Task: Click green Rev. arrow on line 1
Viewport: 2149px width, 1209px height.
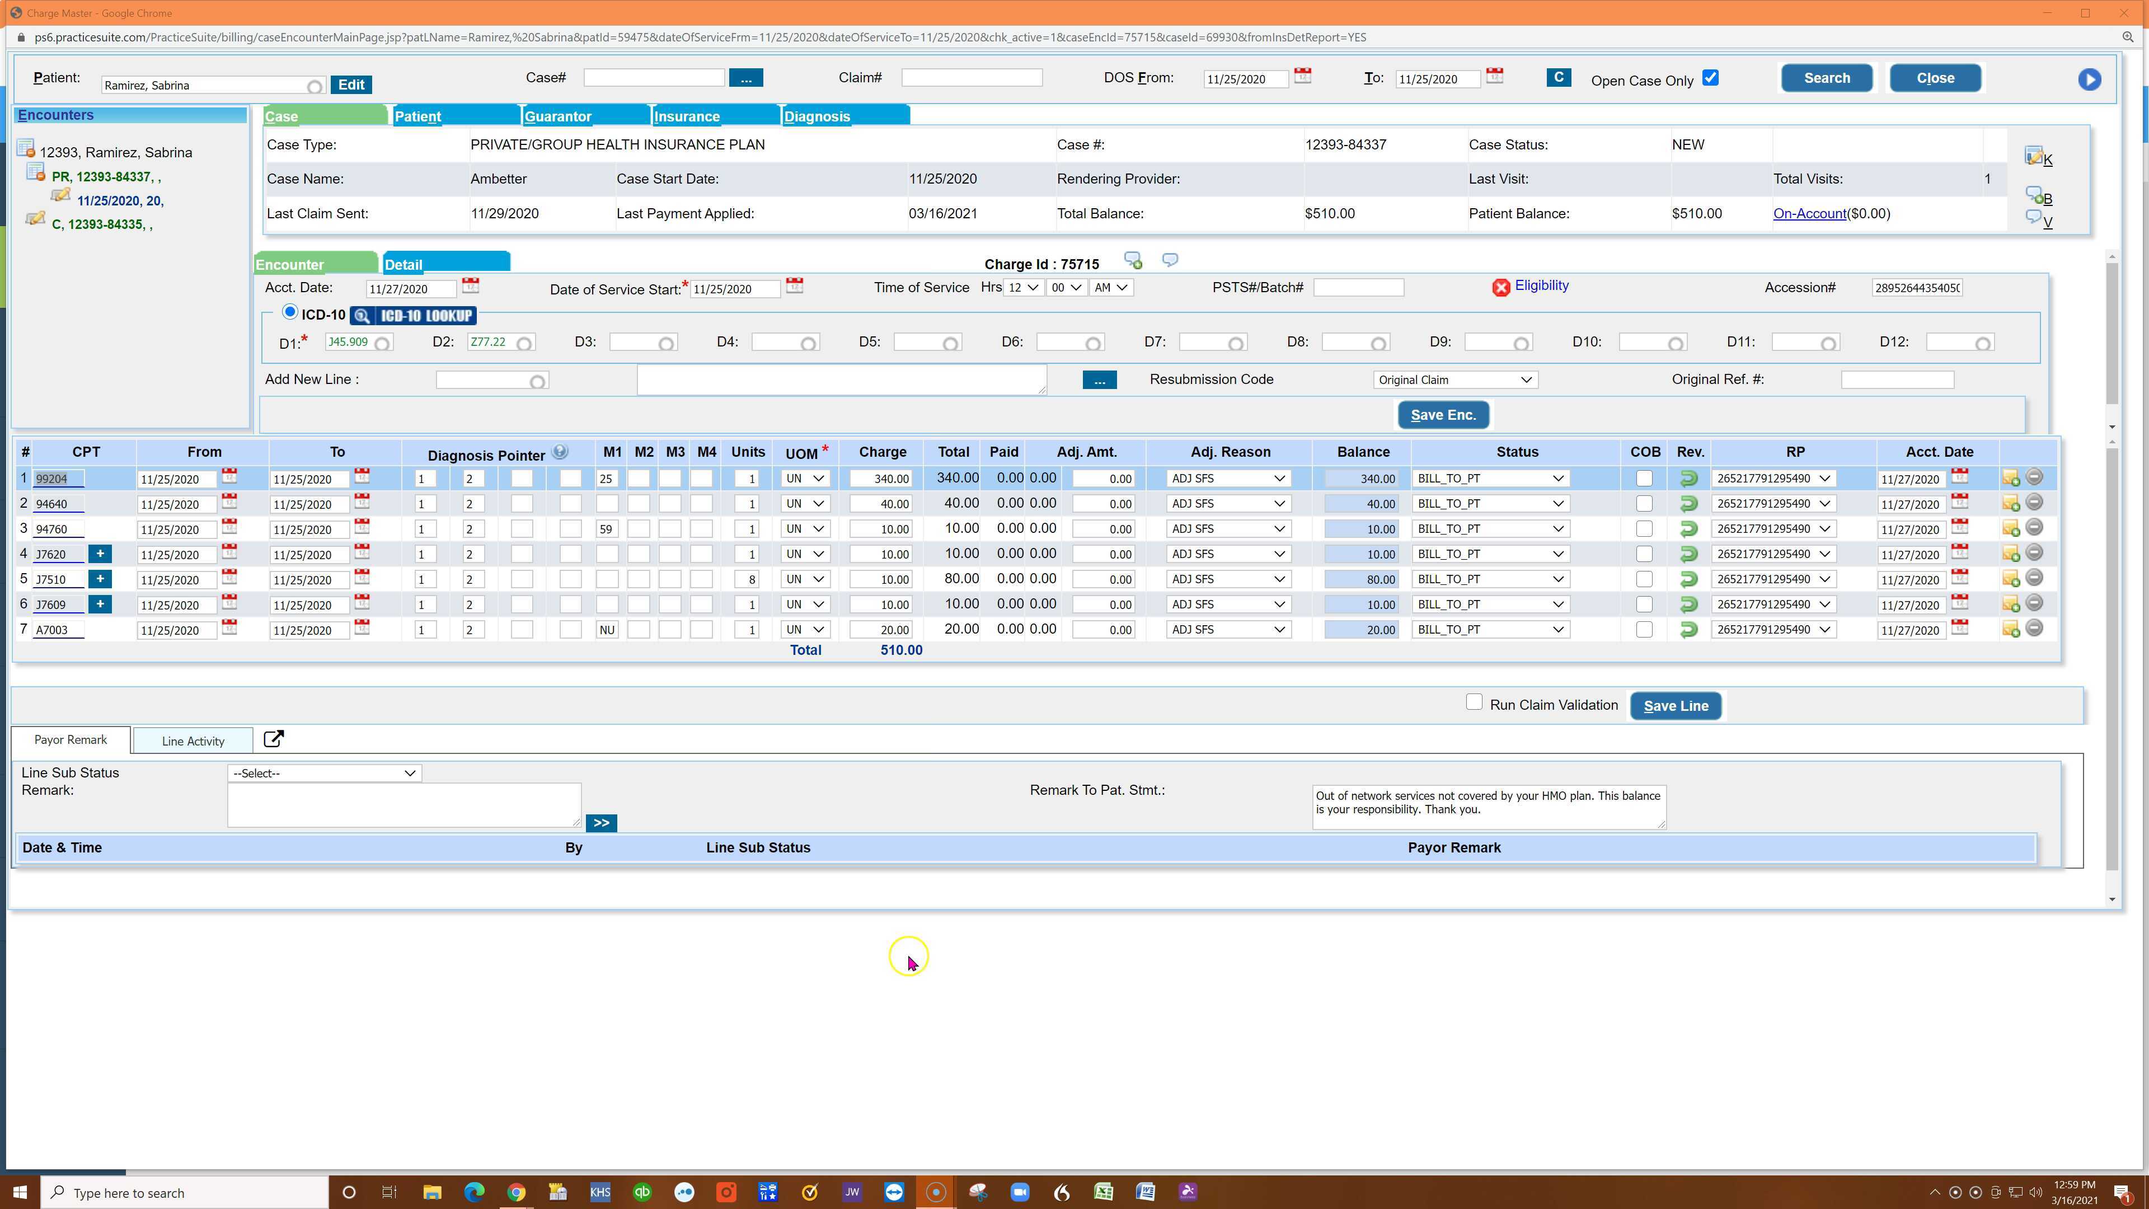Action: coord(1688,479)
